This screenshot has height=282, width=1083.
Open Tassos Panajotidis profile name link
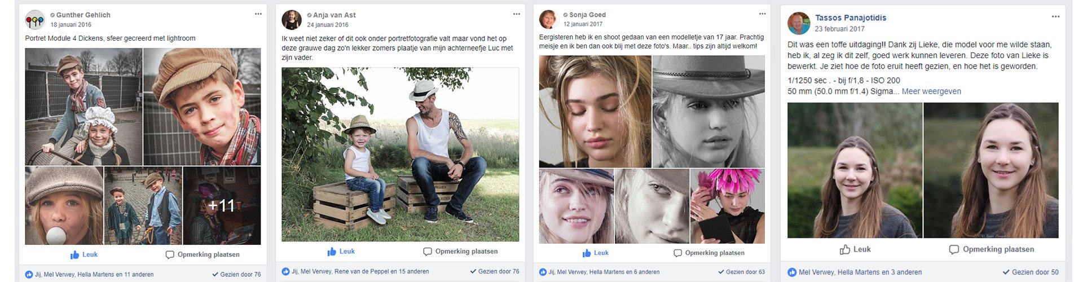pyautogui.click(x=851, y=17)
